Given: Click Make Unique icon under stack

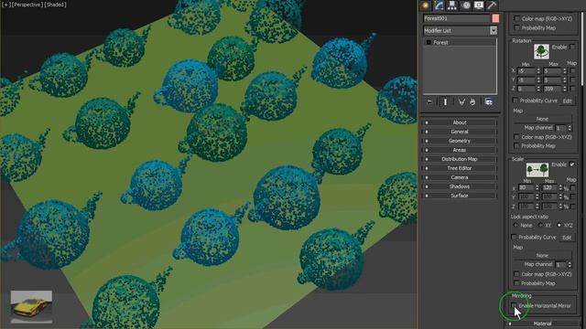Looking at the screenshot, I should 461,101.
